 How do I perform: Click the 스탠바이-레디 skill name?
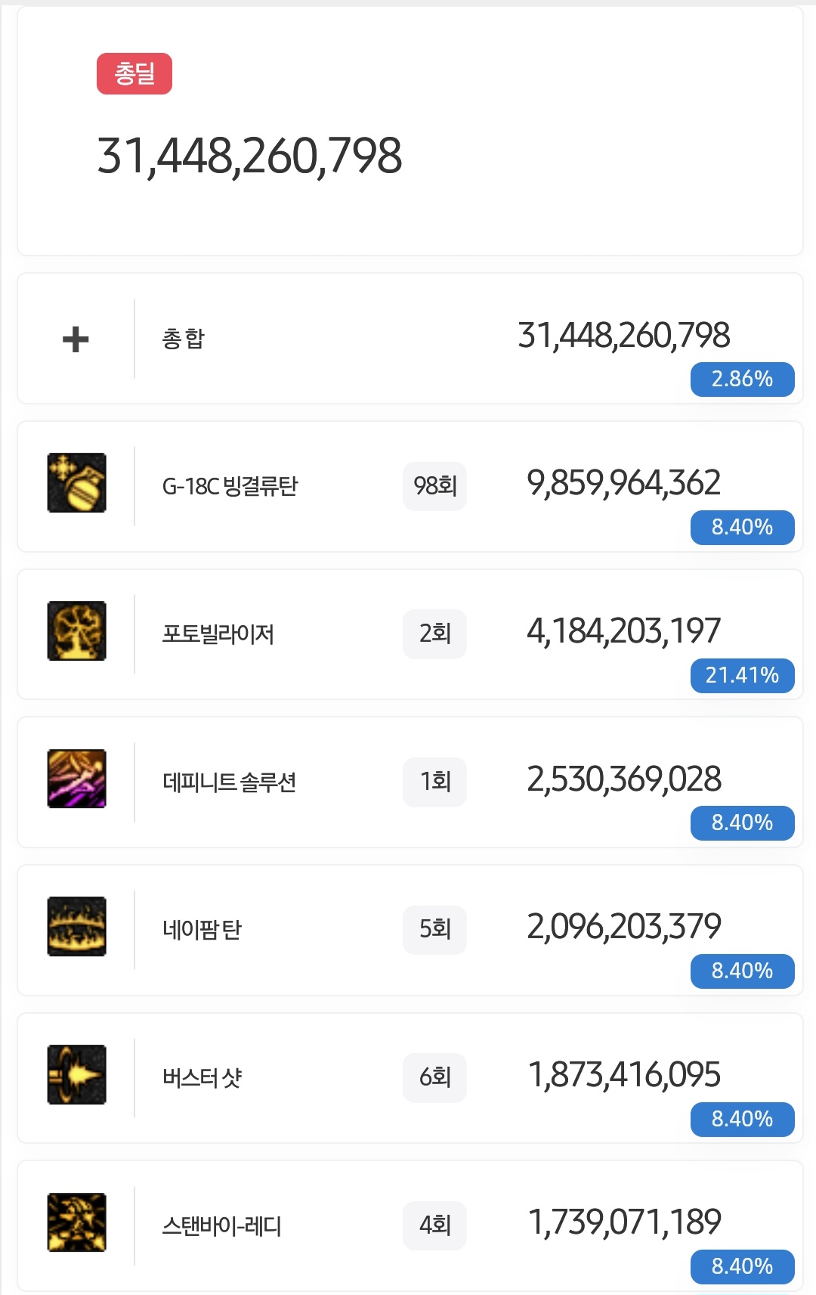(x=221, y=1225)
